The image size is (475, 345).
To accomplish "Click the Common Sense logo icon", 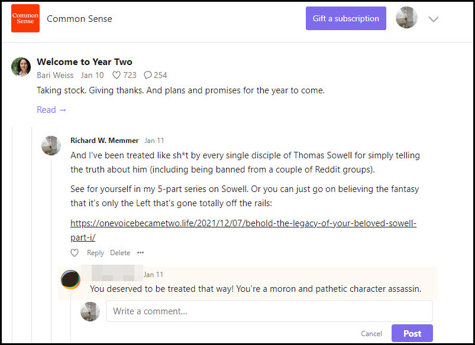I will pyautogui.click(x=25, y=18).
